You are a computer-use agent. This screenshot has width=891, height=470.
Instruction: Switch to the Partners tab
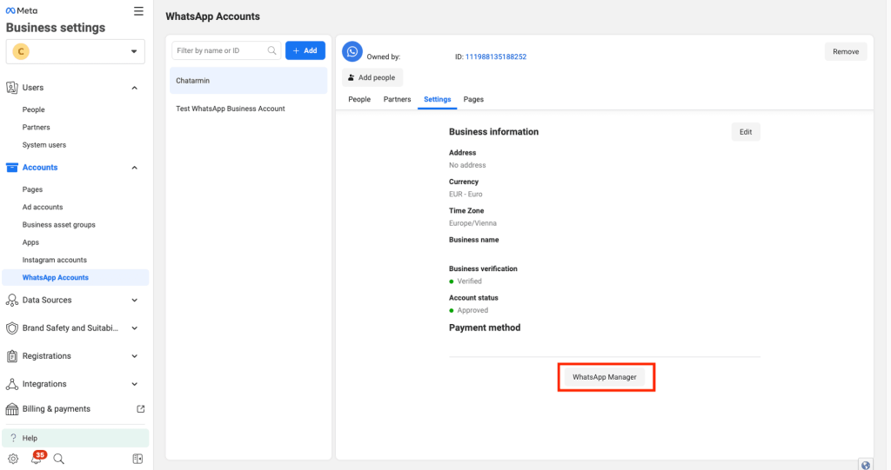coord(397,99)
